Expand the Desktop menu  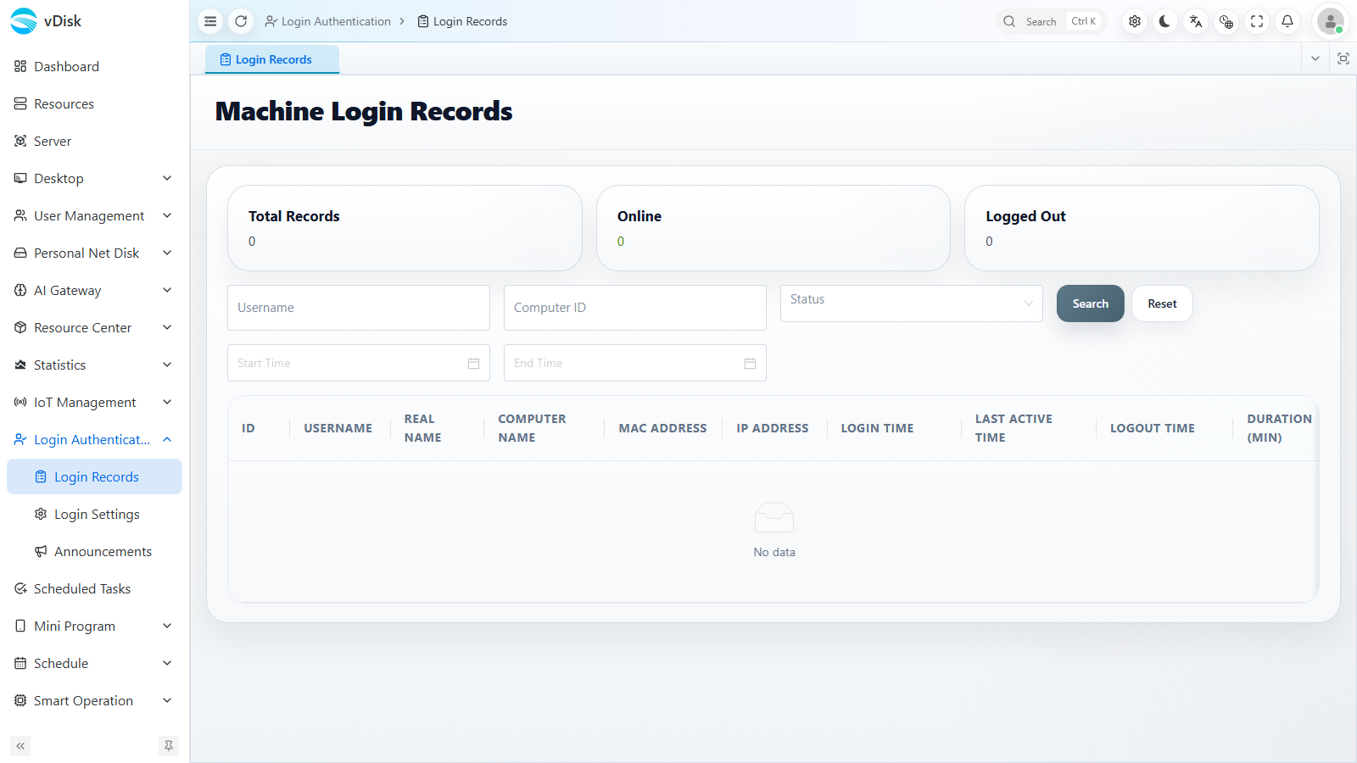point(94,178)
